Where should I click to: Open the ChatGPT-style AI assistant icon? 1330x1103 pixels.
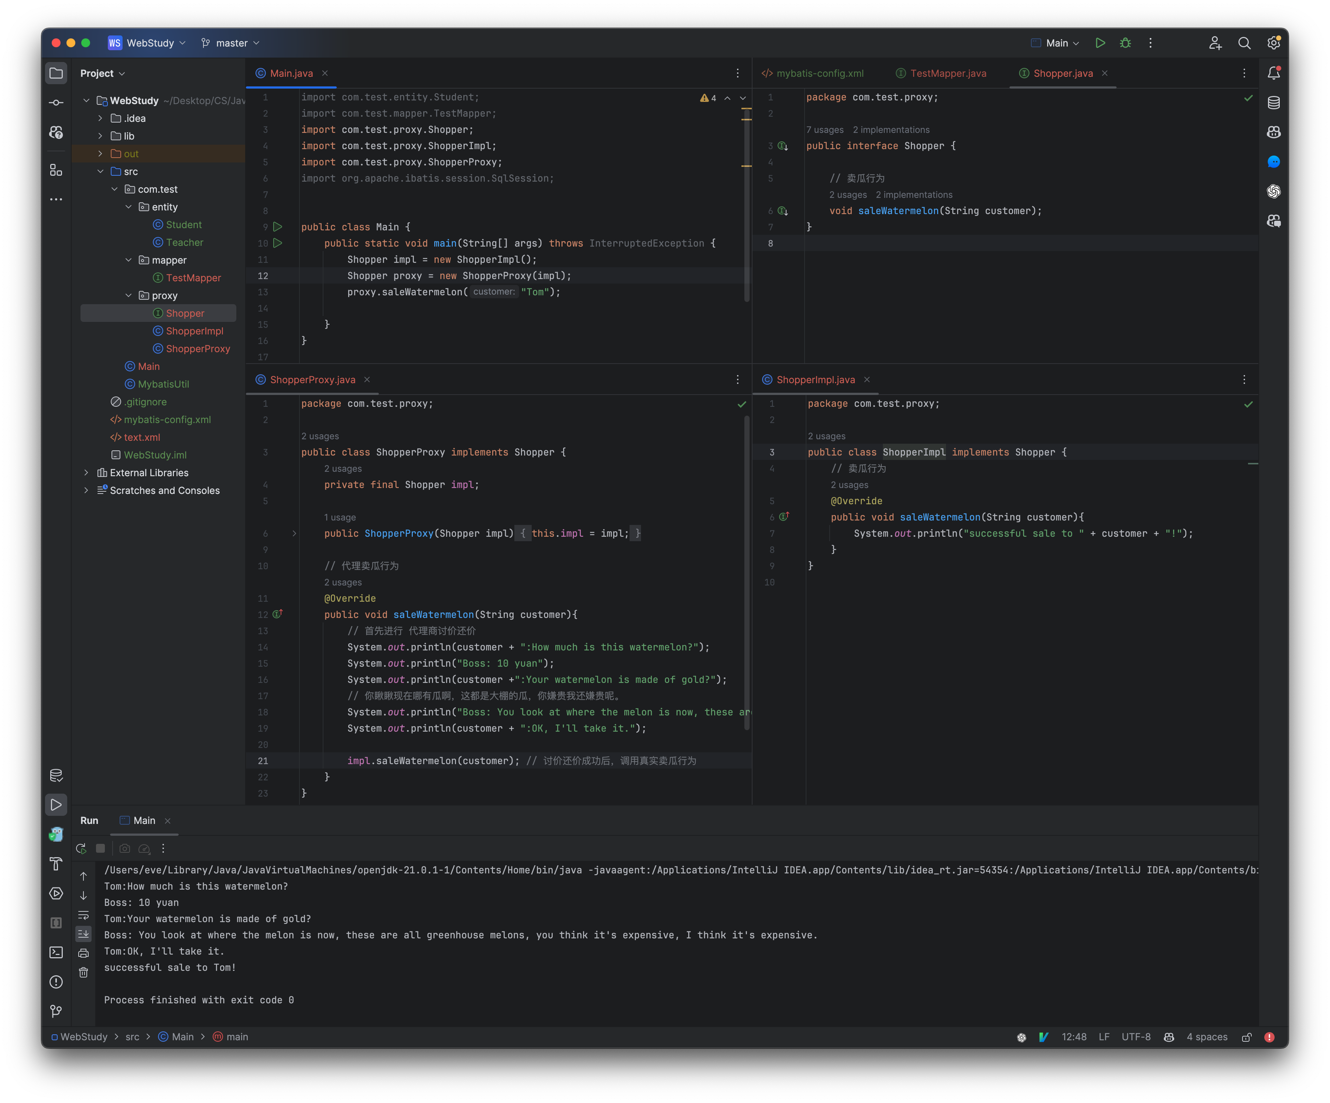coord(1274,191)
